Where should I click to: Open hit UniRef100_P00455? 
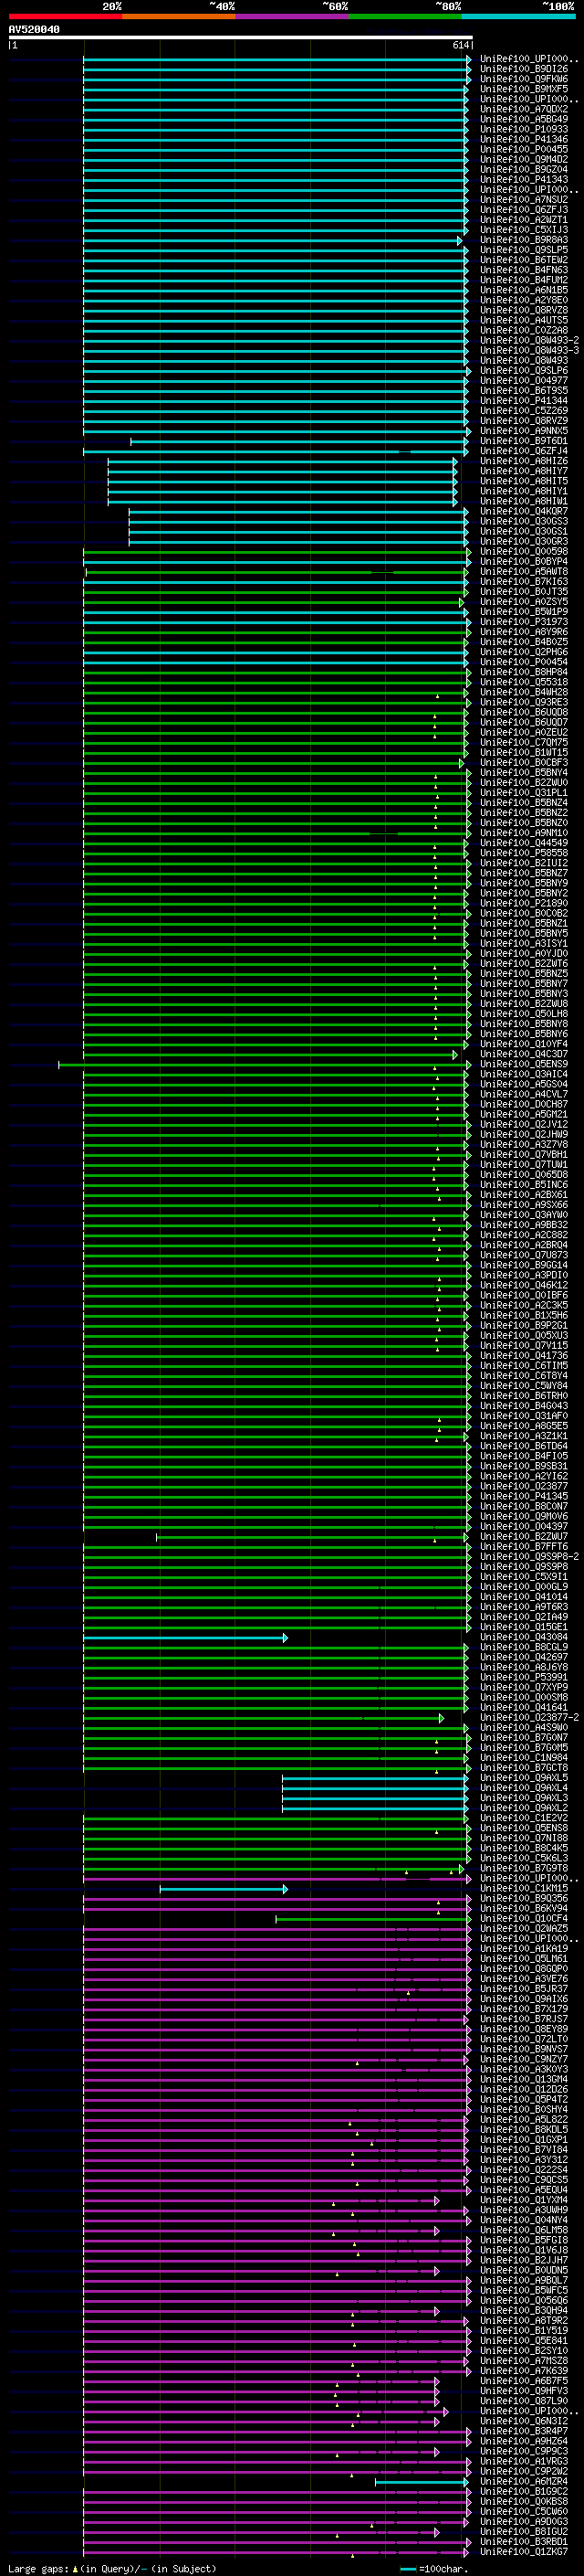pos(523,149)
